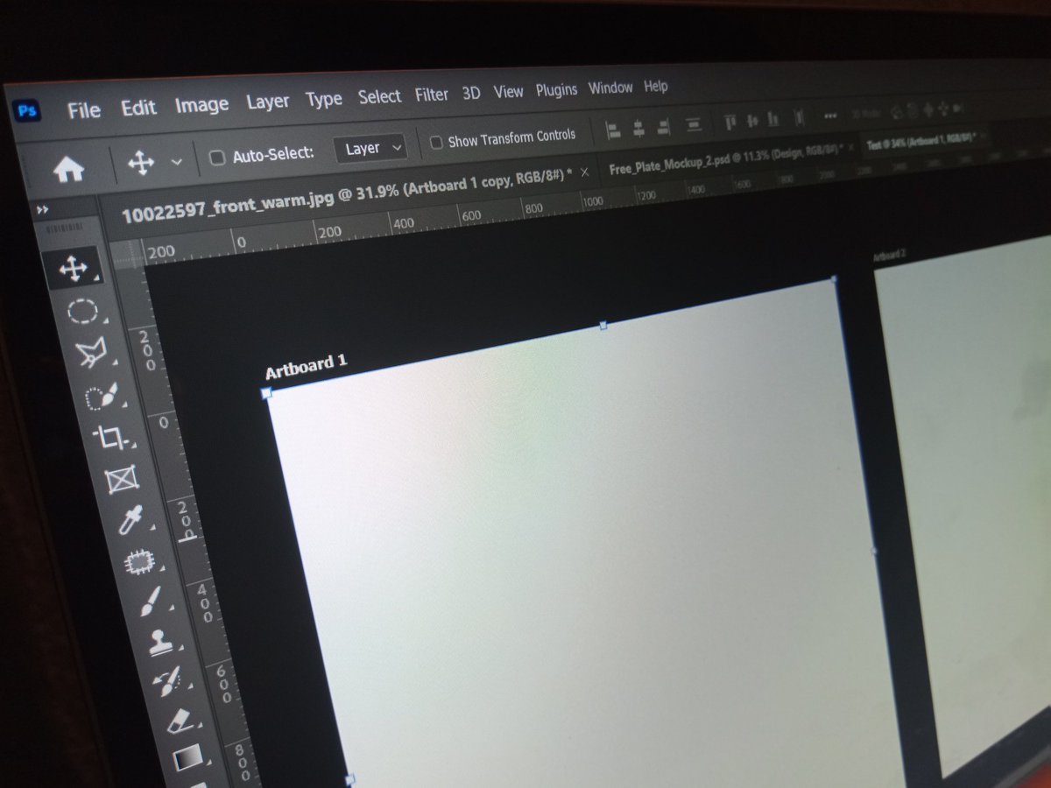
Task: Open the 3D menu
Action: pyautogui.click(x=471, y=92)
